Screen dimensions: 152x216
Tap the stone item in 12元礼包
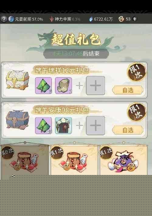click(64, 86)
